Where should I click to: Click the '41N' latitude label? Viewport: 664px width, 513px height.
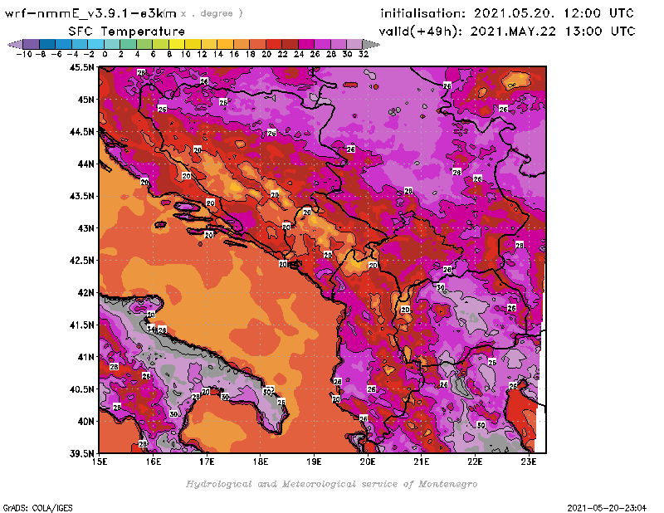(85, 357)
